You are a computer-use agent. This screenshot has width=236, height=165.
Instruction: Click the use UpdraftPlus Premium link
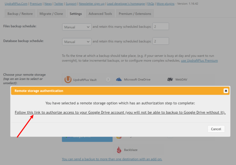point(199,60)
